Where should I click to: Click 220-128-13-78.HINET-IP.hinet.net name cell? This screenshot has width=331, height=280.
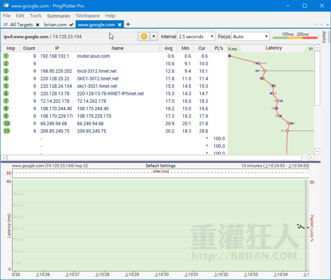(110, 94)
